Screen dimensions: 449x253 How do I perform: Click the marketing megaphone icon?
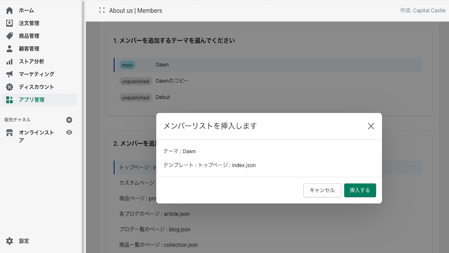(10, 74)
